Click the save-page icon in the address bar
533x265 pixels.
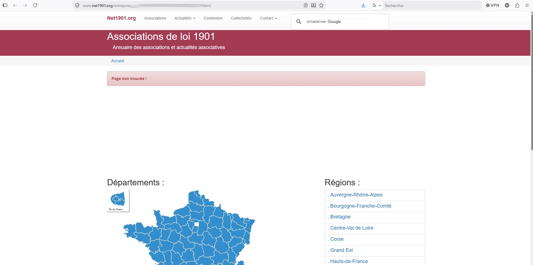point(313,5)
